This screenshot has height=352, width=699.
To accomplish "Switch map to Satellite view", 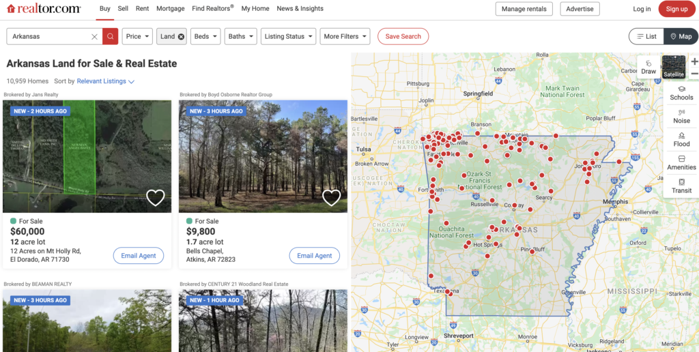I will tap(674, 67).
